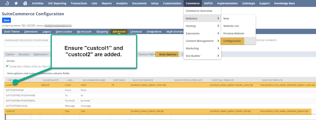The height and width of the screenshot is (120, 316).
Task: Open the Documents menu
Action: click(x=139, y=3)
